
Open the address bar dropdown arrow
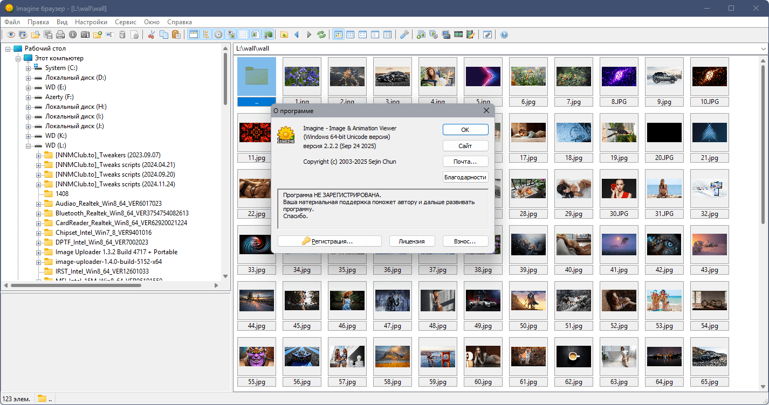pyautogui.click(x=763, y=48)
